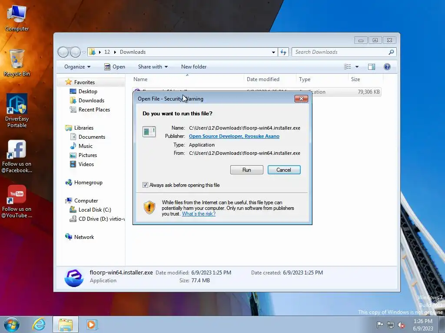
Task: Open the recent pages dropdown next to the forward button
Action: point(84,52)
